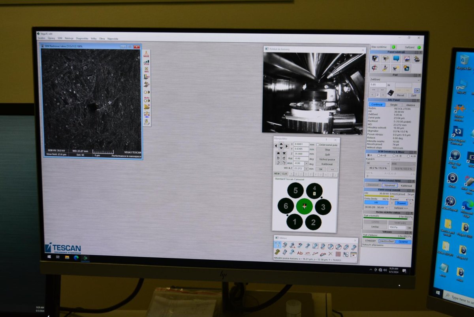Click the Stop button in Manipulator
This screenshot has height=317, width=474.
point(327,150)
